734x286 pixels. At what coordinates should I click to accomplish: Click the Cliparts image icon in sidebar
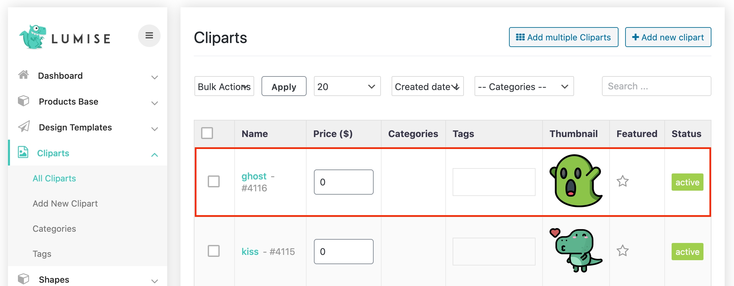point(23,152)
